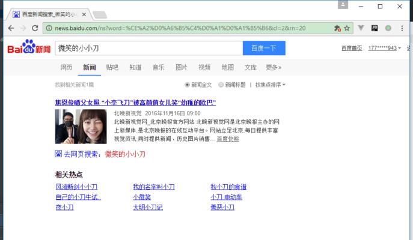Switch to the 视频 tab
This screenshot has height=240, width=413.
204,67
